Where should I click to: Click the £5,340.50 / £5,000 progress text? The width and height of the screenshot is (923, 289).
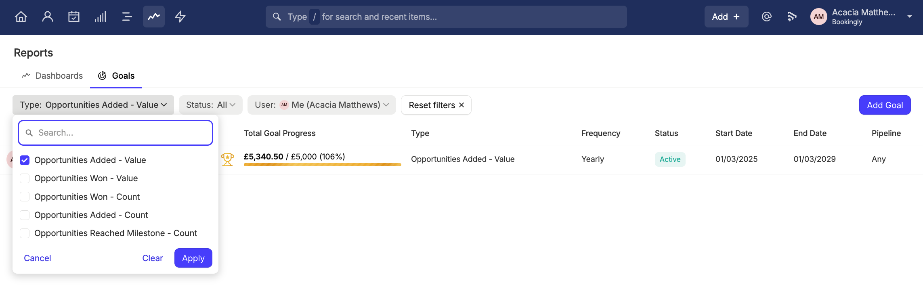coord(294,157)
